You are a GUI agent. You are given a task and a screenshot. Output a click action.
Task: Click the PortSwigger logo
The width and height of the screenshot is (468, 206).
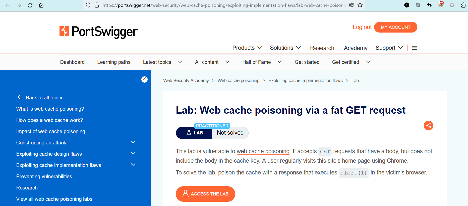99,32
